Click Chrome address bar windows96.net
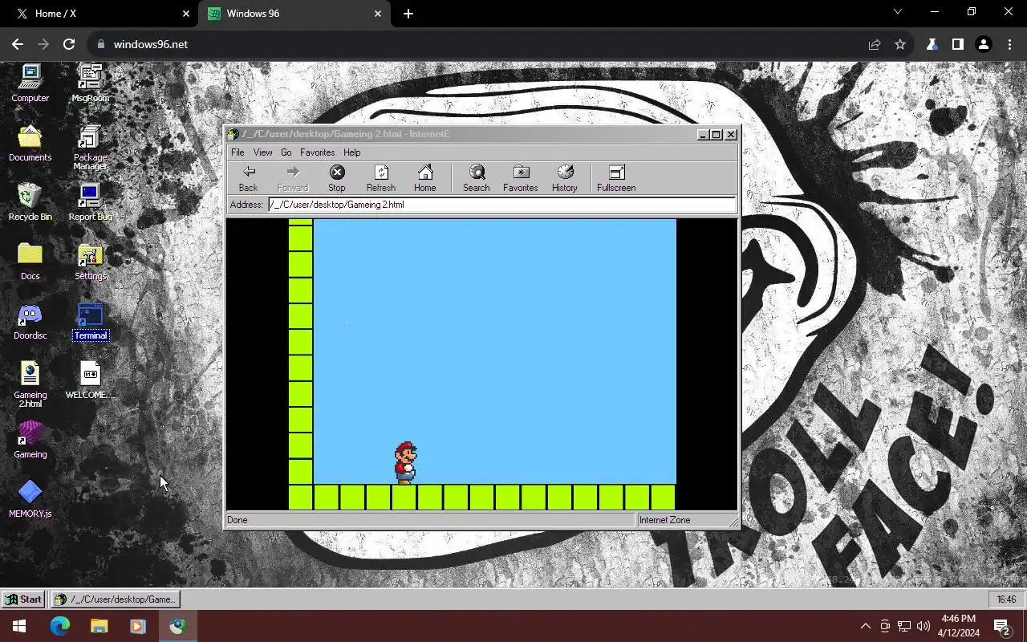1027x642 pixels. (x=151, y=44)
